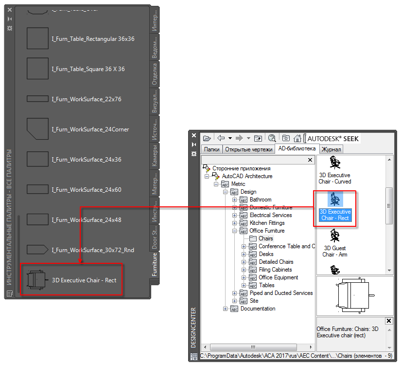Open the Журнал tab
This screenshot has height=366, width=401.
tap(331, 149)
